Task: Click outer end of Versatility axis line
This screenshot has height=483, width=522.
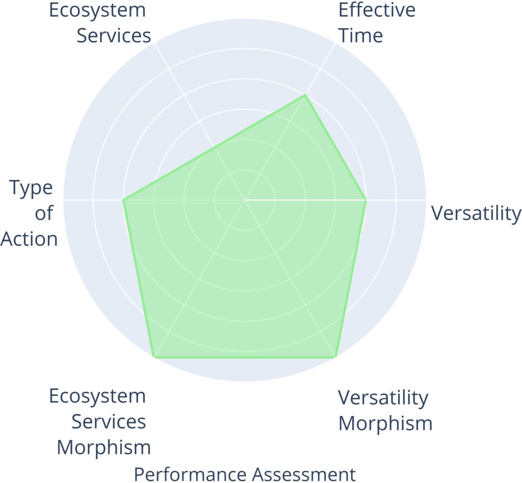Action: click(425, 200)
